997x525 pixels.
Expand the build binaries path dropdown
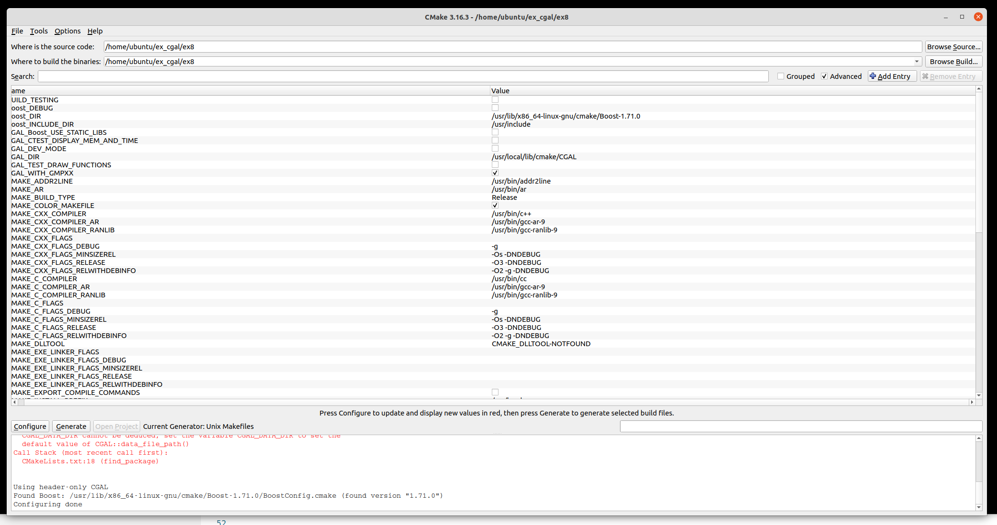[x=917, y=62]
